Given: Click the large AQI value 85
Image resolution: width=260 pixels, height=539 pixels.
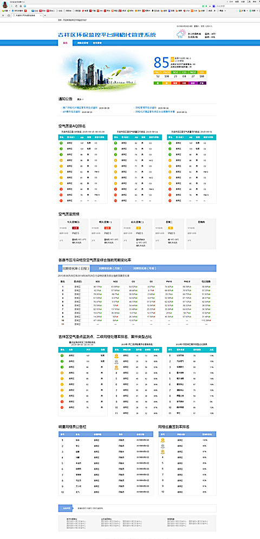Looking at the screenshot, I should (161, 62).
